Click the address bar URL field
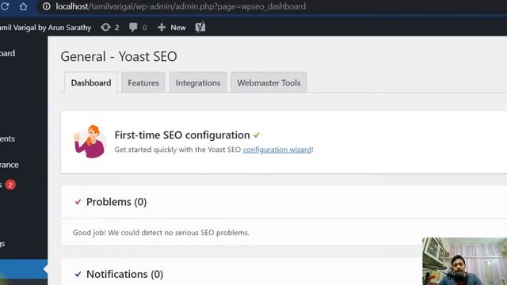507x285 pixels. 181,6
